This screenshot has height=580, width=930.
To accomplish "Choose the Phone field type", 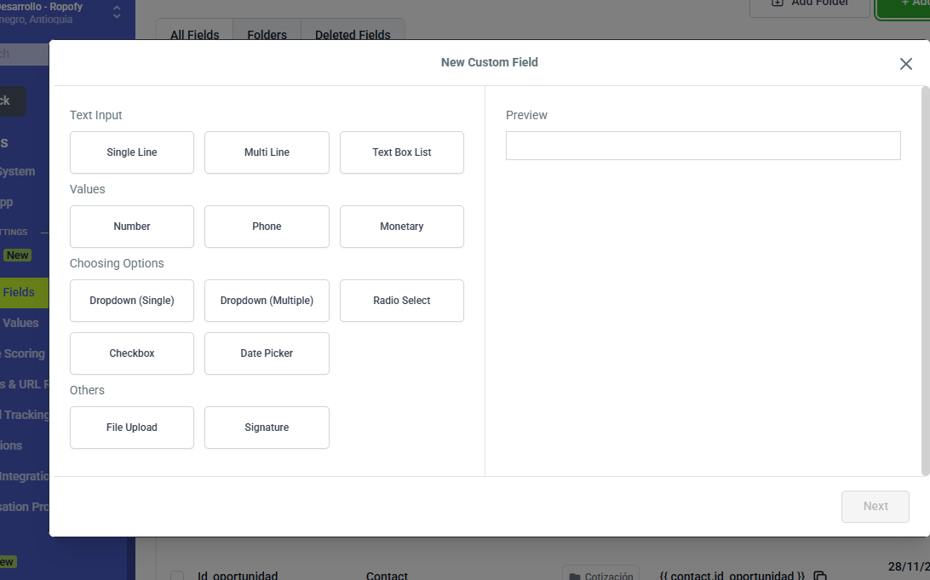I will pyautogui.click(x=267, y=227).
